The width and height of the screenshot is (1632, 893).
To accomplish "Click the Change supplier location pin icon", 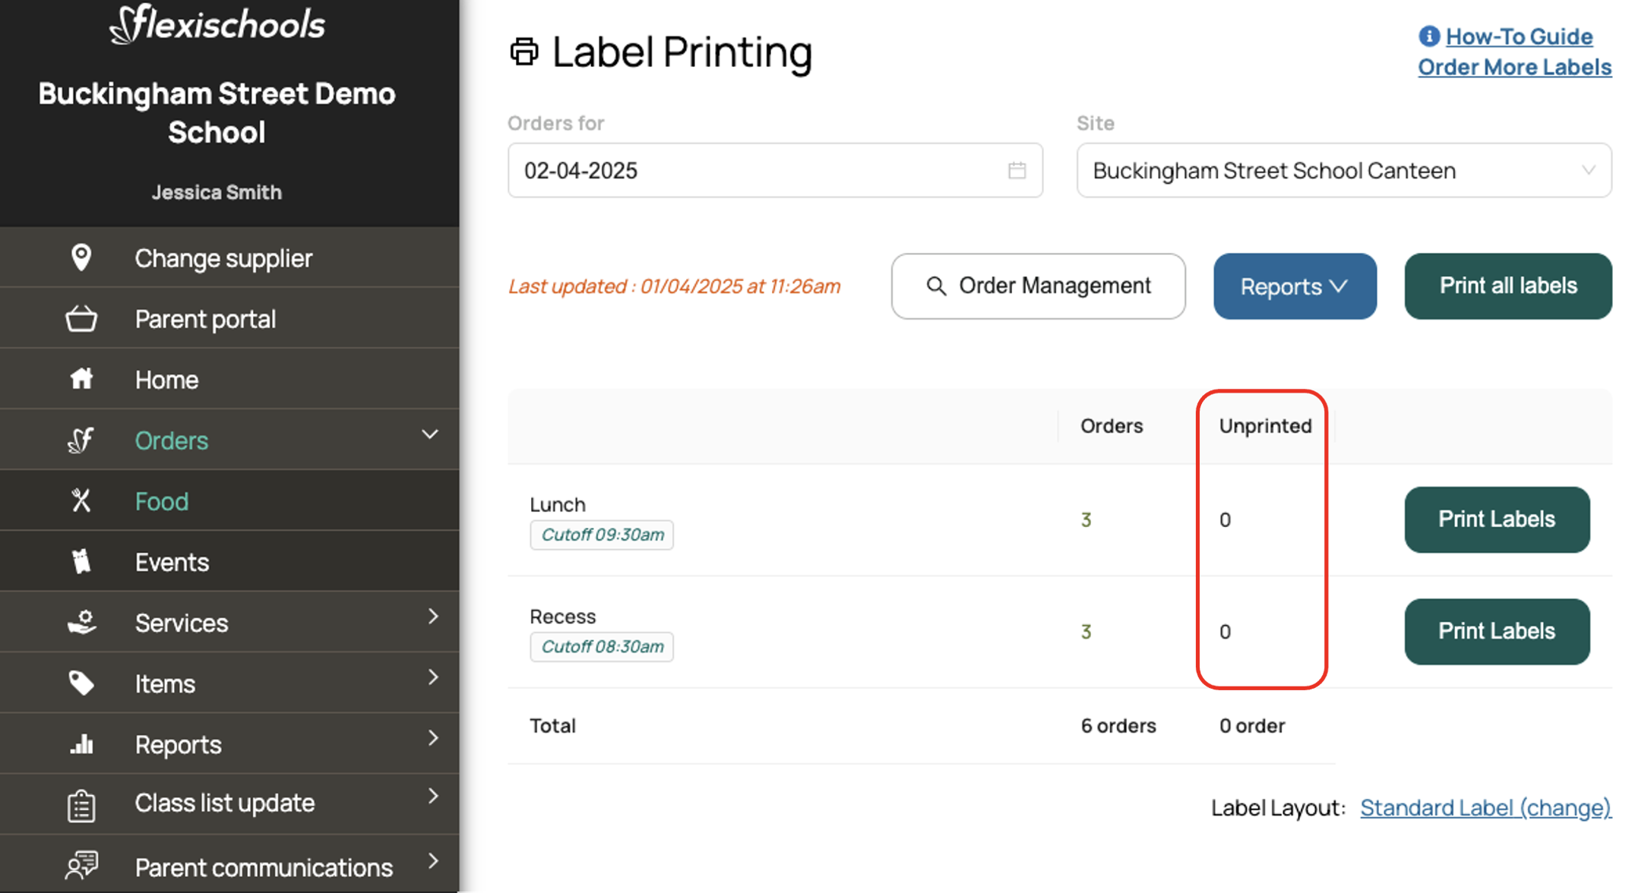I will click(x=81, y=257).
